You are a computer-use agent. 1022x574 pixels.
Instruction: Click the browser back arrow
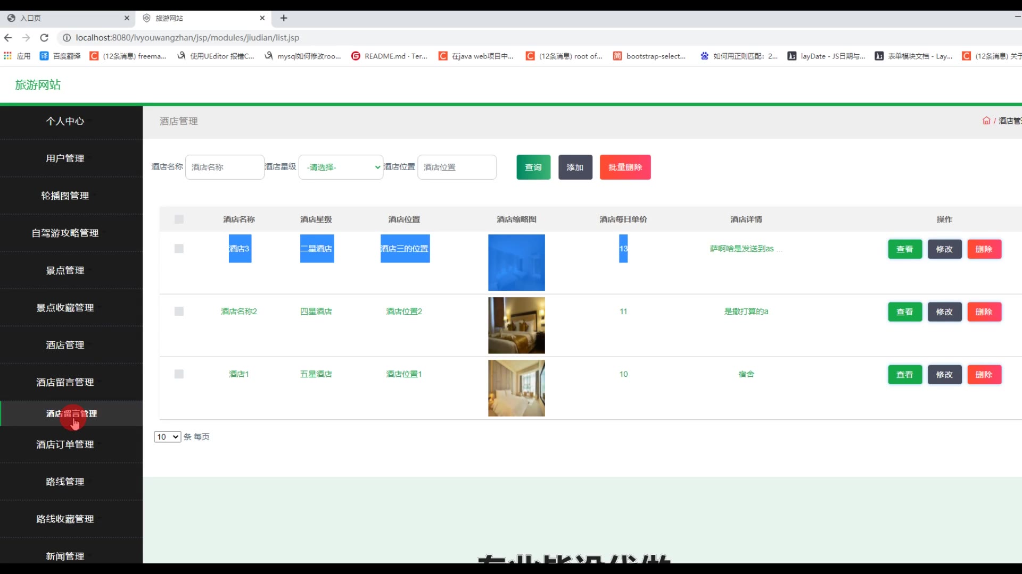pos(8,38)
